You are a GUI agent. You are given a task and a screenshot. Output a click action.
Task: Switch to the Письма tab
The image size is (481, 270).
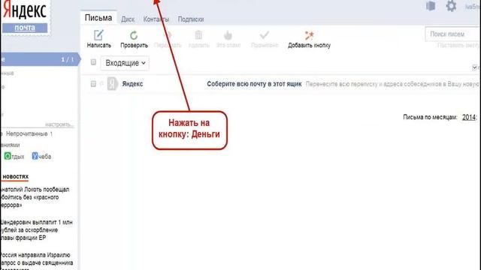(x=98, y=18)
